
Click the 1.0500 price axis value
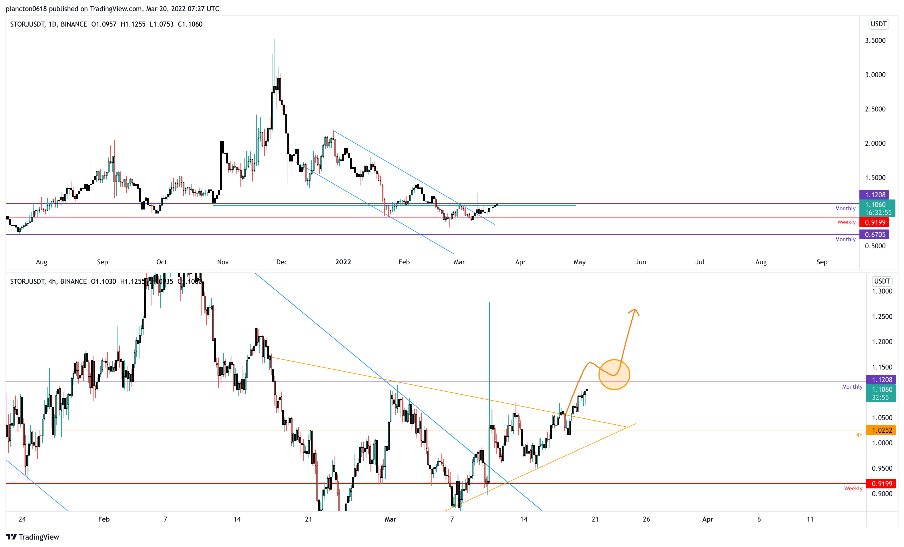point(882,418)
